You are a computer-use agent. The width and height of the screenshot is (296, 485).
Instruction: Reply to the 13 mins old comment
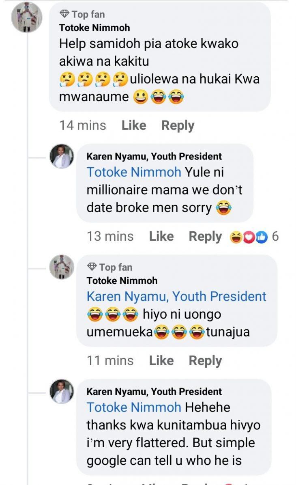pyautogui.click(x=205, y=236)
